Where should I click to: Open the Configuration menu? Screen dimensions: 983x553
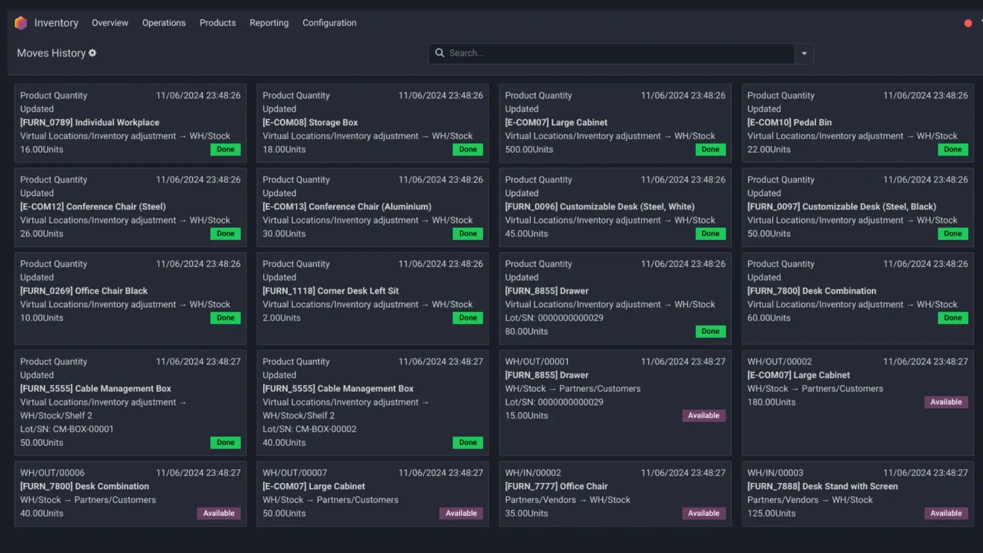[x=330, y=23]
